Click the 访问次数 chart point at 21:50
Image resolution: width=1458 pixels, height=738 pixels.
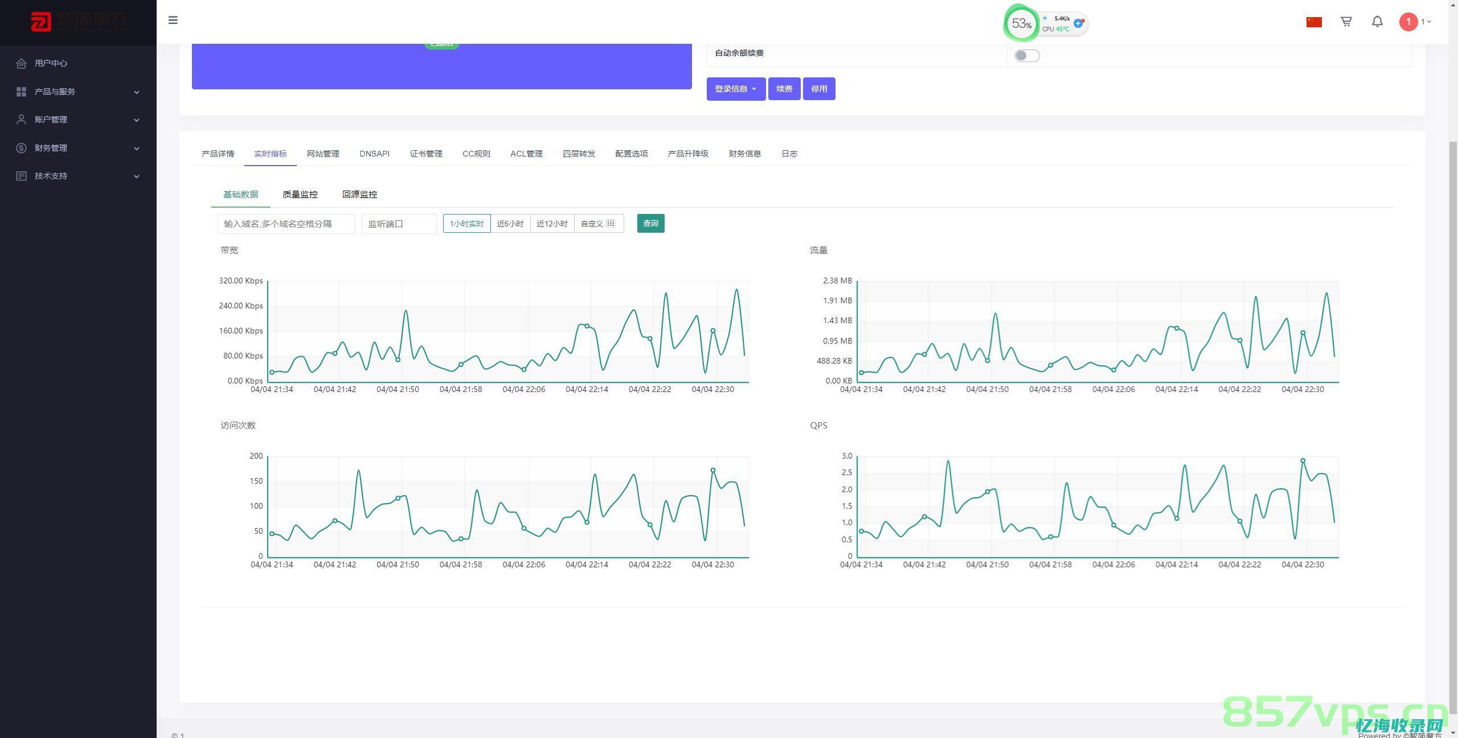click(x=398, y=498)
